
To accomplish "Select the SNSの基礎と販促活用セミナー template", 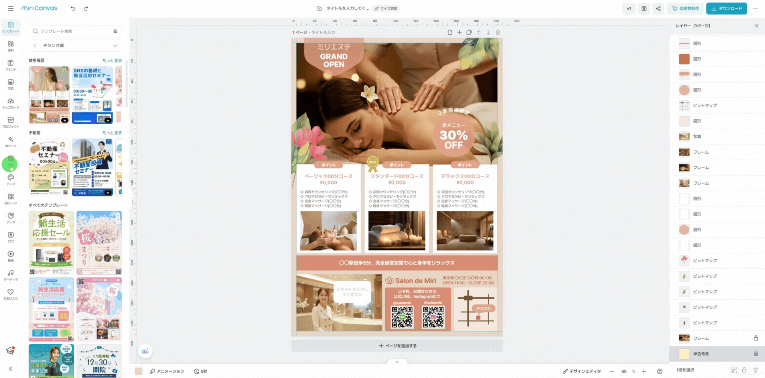I will click(x=92, y=95).
